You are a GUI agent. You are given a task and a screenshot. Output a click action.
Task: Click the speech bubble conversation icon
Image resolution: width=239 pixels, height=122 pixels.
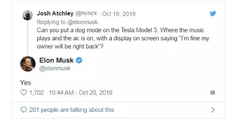(x=24, y=110)
